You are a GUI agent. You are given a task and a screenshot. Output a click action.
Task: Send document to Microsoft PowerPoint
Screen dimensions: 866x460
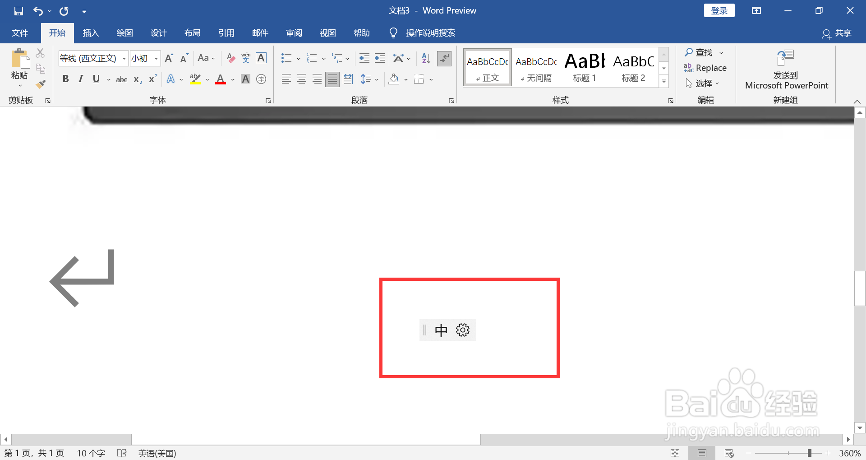pyautogui.click(x=786, y=70)
